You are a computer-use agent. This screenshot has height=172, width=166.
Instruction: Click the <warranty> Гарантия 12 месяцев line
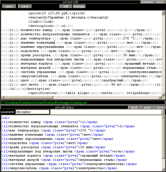click(x=68, y=17)
